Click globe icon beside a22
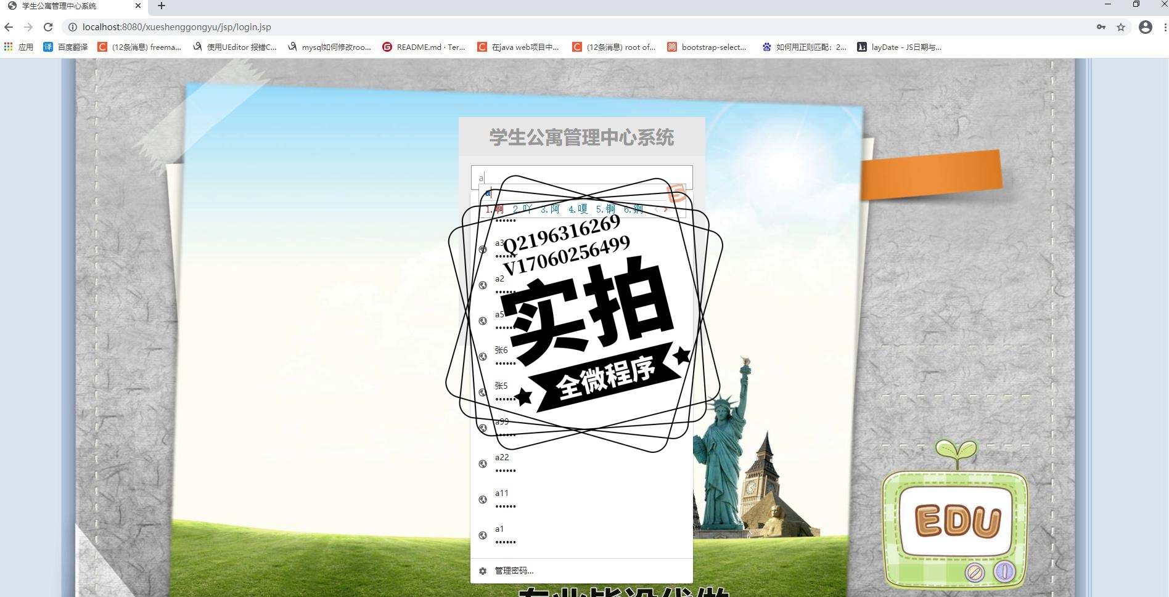The height and width of the screenshot is (597, 1169). [483, 464]
